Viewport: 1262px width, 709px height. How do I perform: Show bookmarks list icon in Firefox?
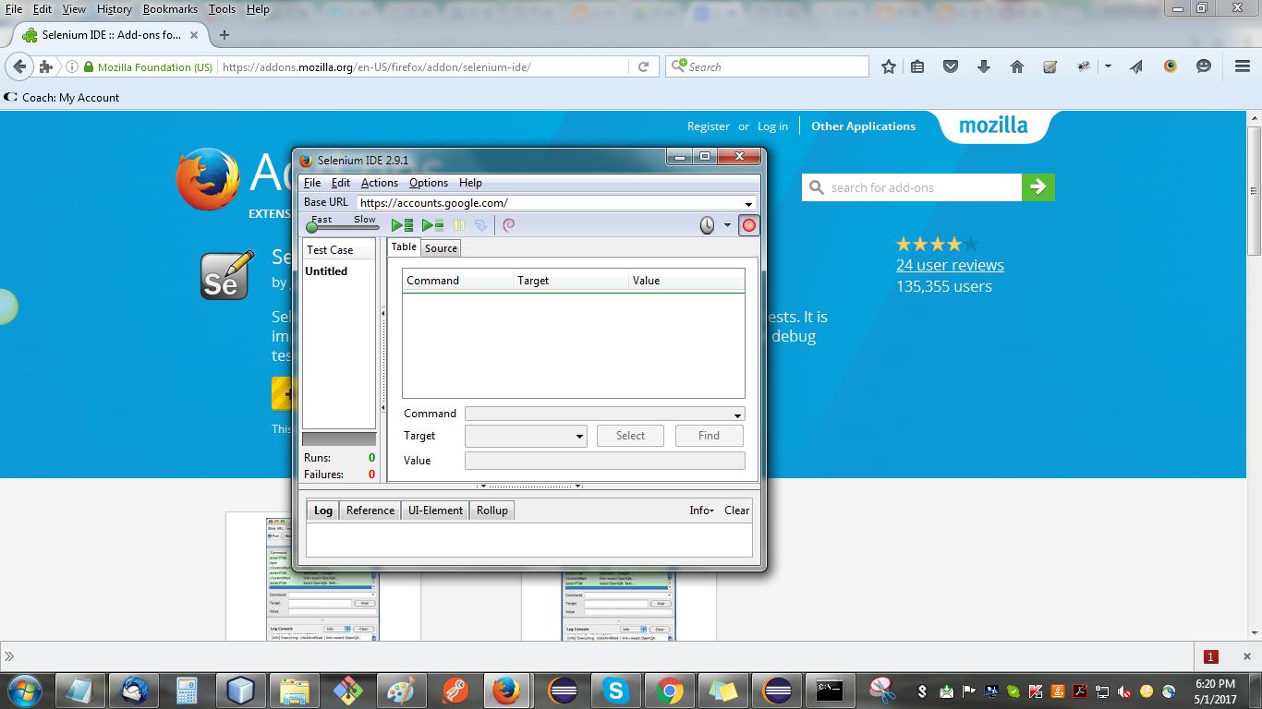click(x=917, y=66)
